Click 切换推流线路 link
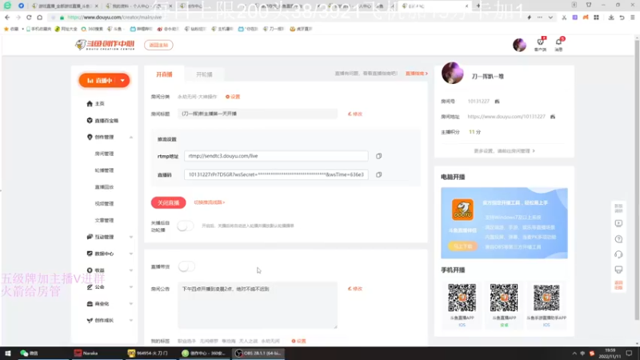 tap(210, 202)
